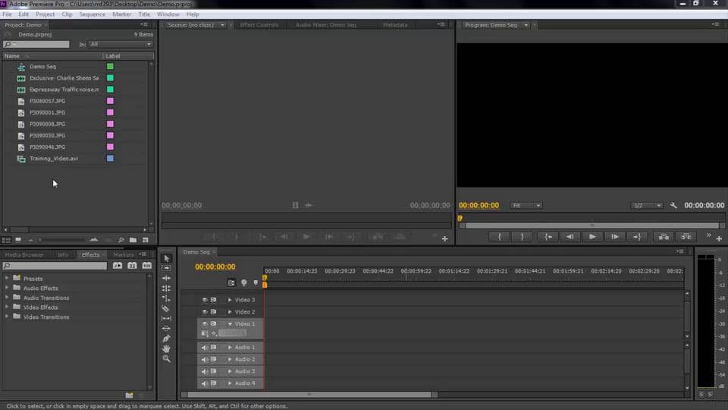Click Mark In in Program monitor

click(500, 237)
